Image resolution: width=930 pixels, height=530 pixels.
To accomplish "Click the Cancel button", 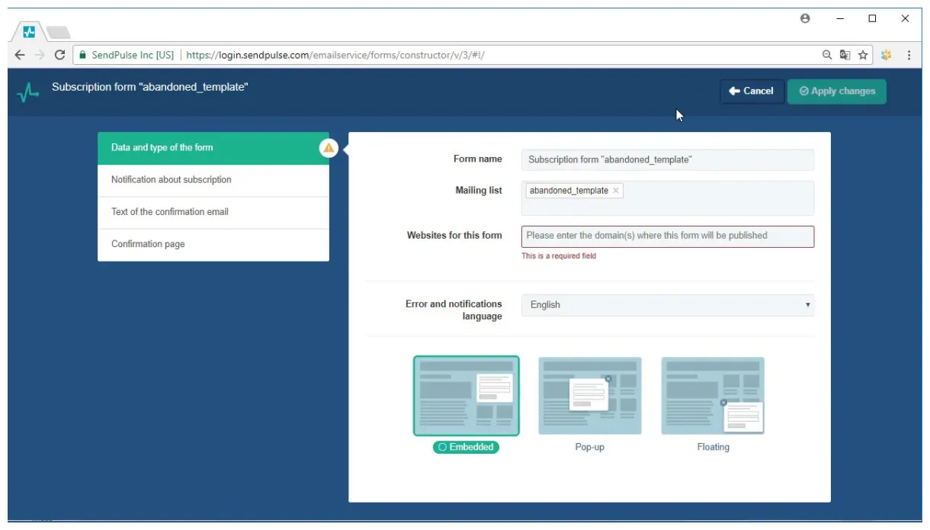I will pyautogui.click(x=752, y=91).
